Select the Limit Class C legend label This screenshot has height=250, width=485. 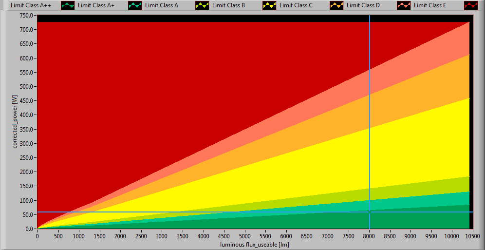296,5
